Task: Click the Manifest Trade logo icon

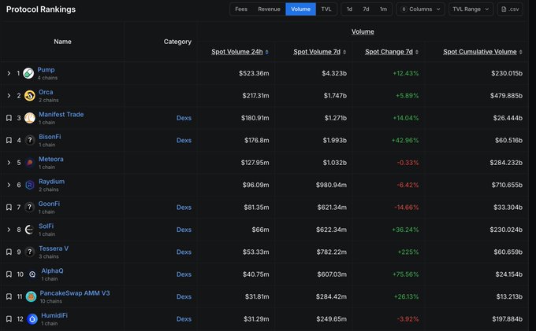Action: pos(30,118)
